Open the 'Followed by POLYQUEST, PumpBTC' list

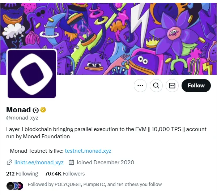95,185
